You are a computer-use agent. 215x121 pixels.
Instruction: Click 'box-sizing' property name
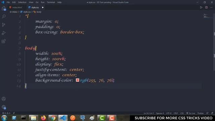click(x=46, y=32)
